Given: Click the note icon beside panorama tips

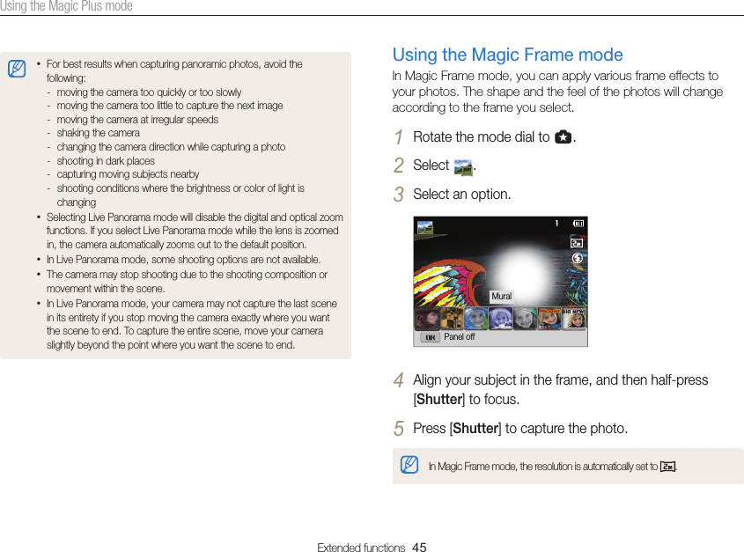Looking at the screenshot, I should tap(17, 69).
